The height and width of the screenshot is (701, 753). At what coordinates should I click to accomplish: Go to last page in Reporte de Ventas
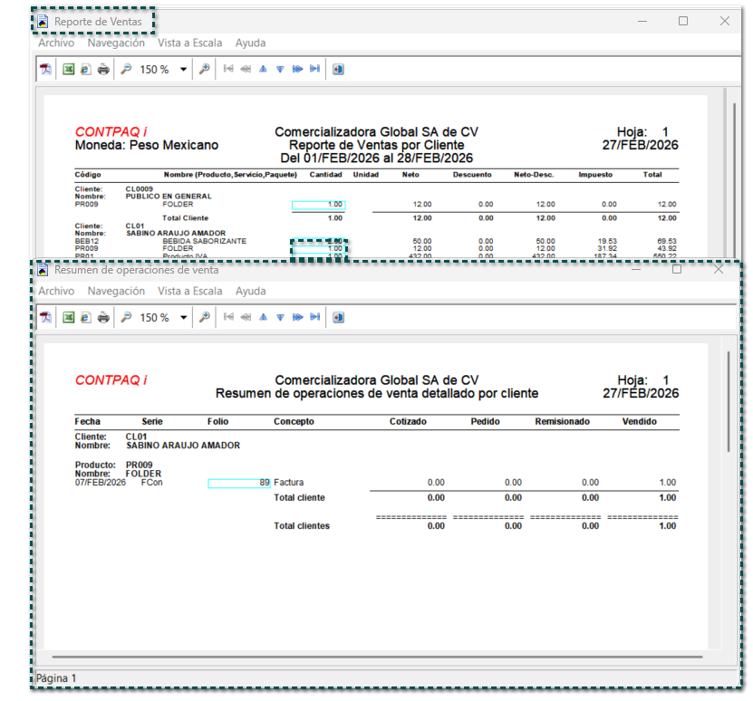(314, 70)
